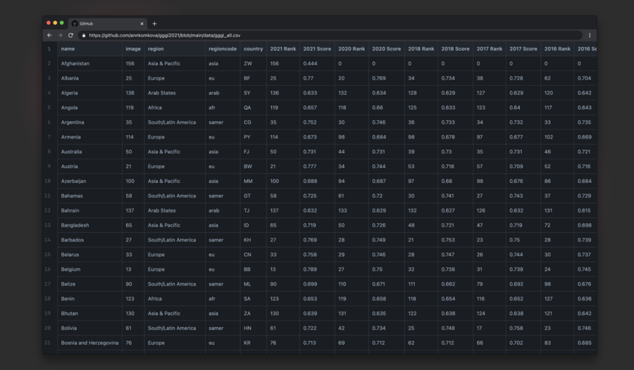This screenshot has height=370, width=634.
Task: Click the '2021 Rank' column header
Action: coord(282,49)
